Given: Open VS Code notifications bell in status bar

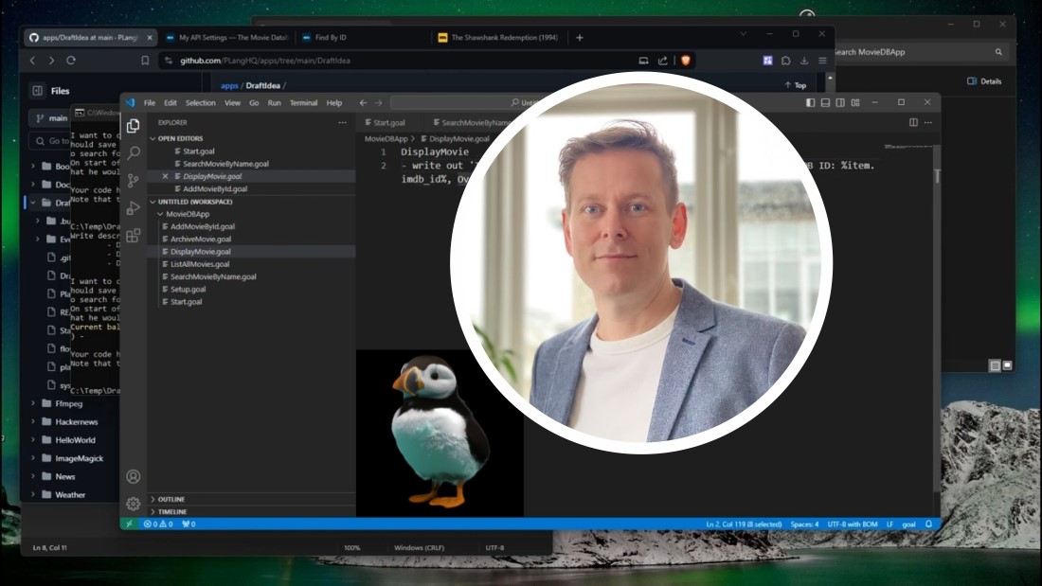Looking at the screenshot, I should (x=928, y=524).
